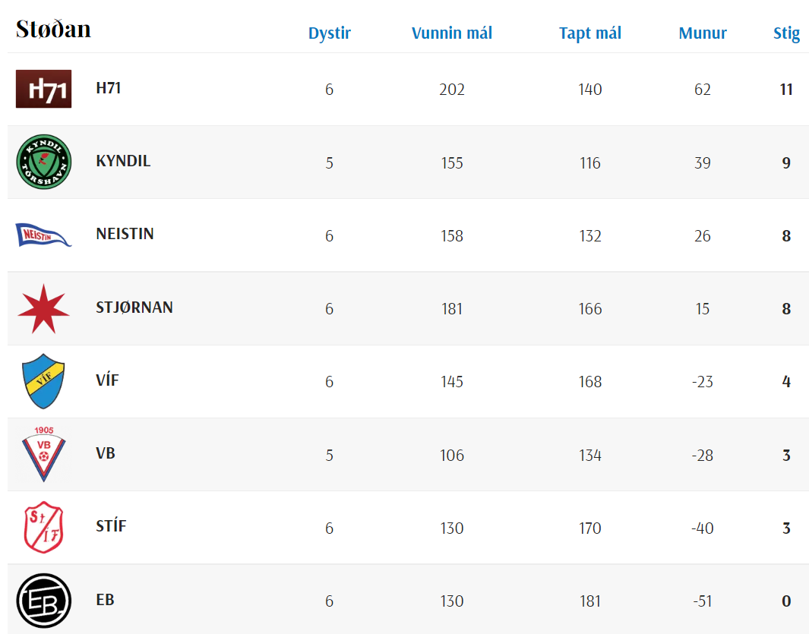Click the black EB circular logo
Screen dimensions: 809x634
[x=43, y=600]
